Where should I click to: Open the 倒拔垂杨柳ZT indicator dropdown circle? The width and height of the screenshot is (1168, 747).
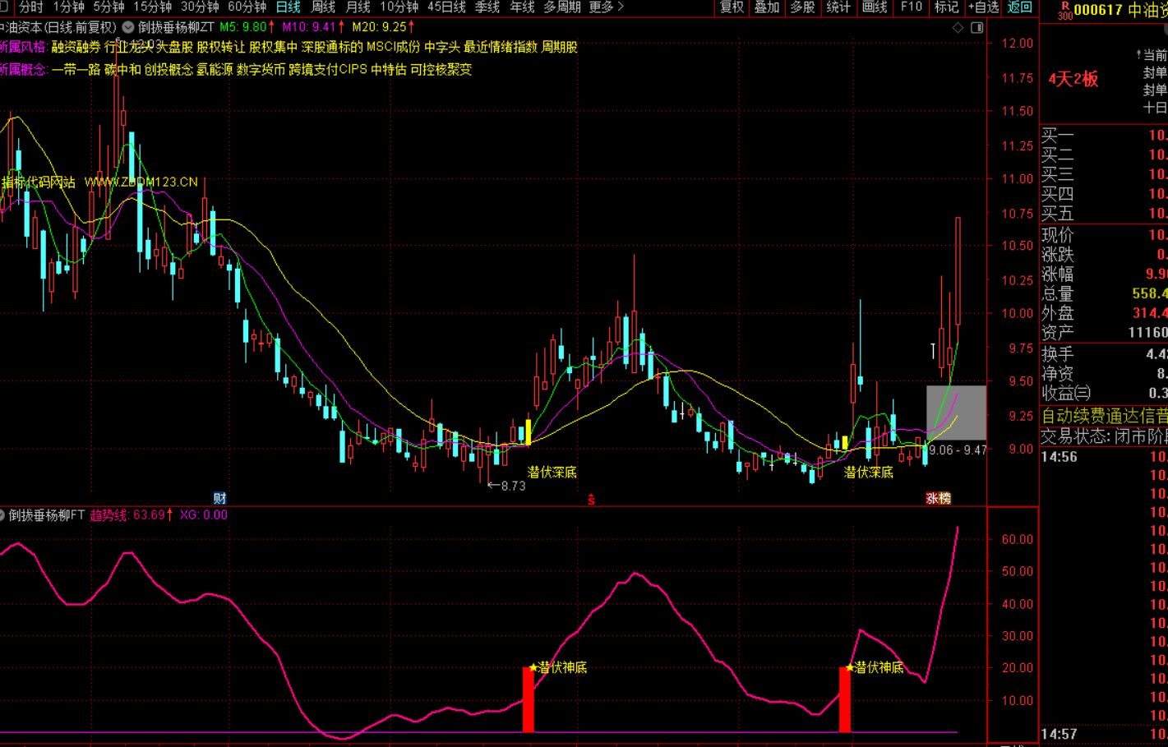tap(128, 27)
